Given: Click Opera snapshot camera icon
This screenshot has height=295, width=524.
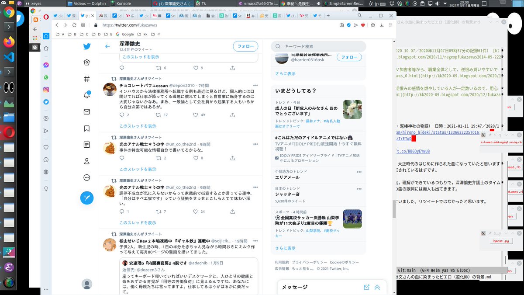Looking at the screenshot, I should 341,25.
